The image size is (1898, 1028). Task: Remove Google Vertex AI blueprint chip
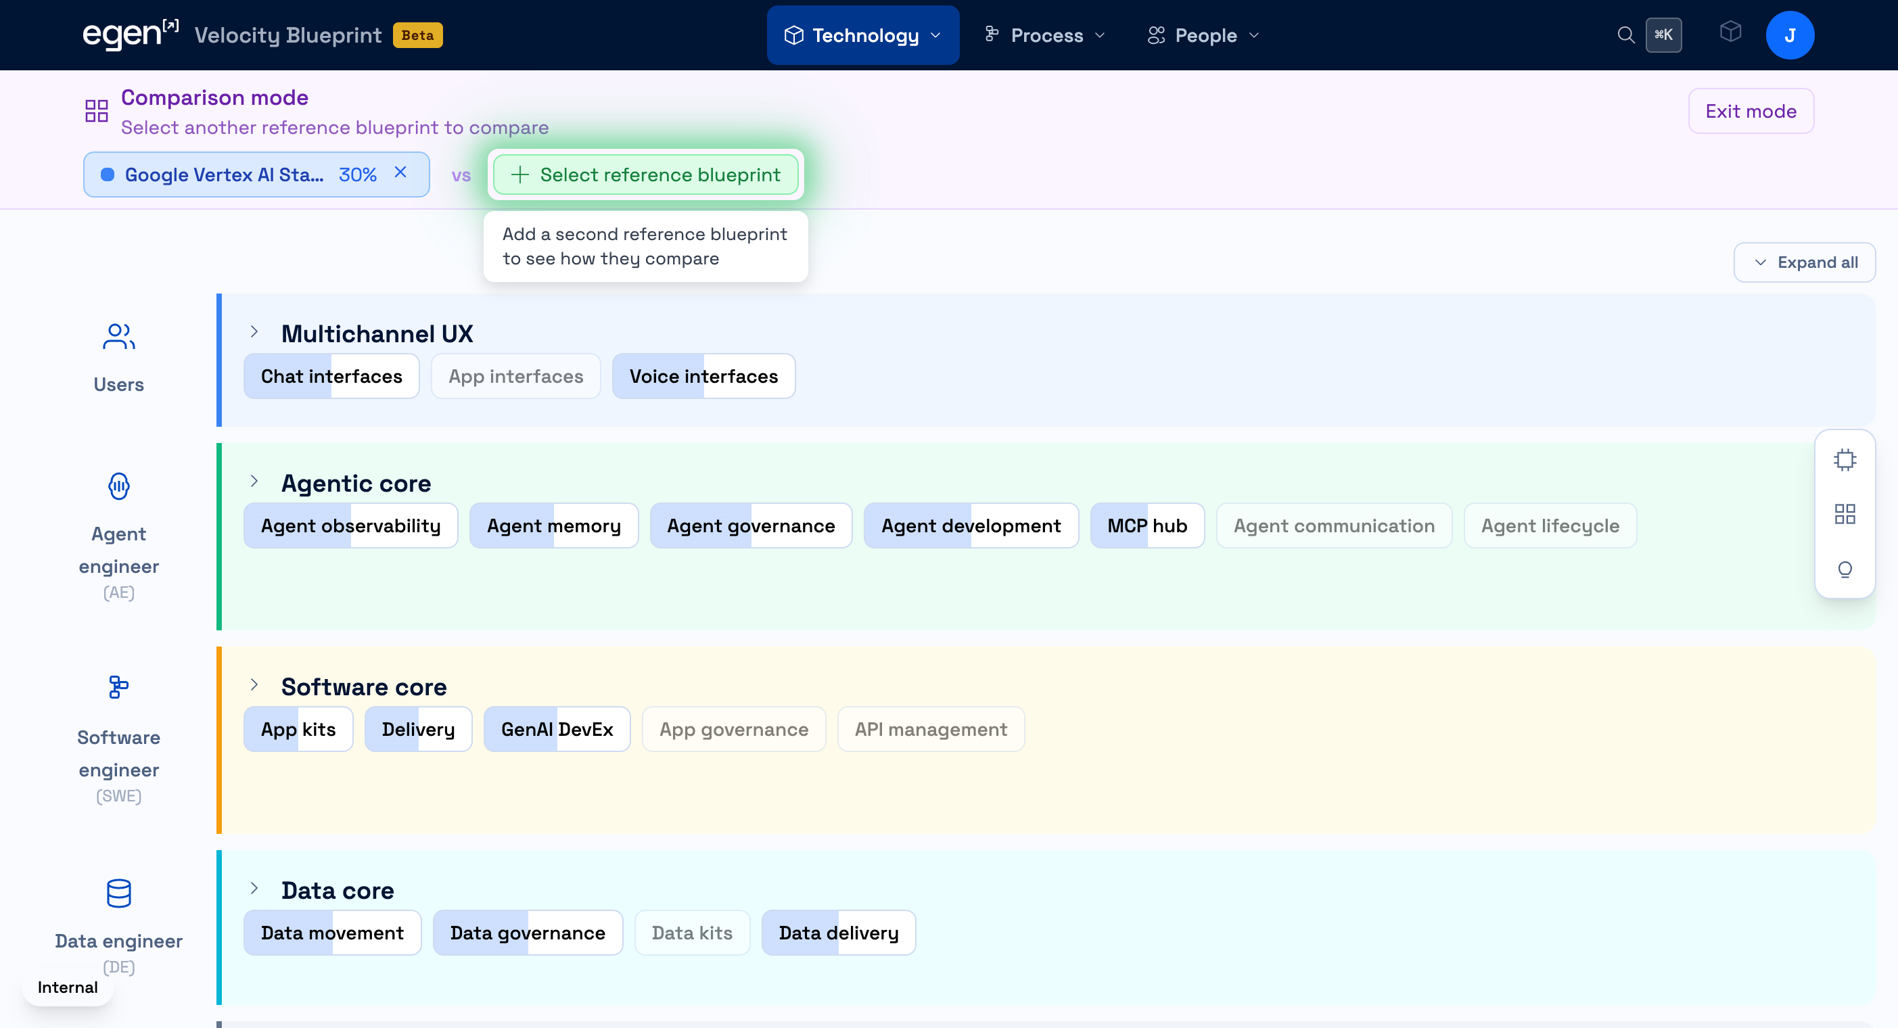(400, 172)
